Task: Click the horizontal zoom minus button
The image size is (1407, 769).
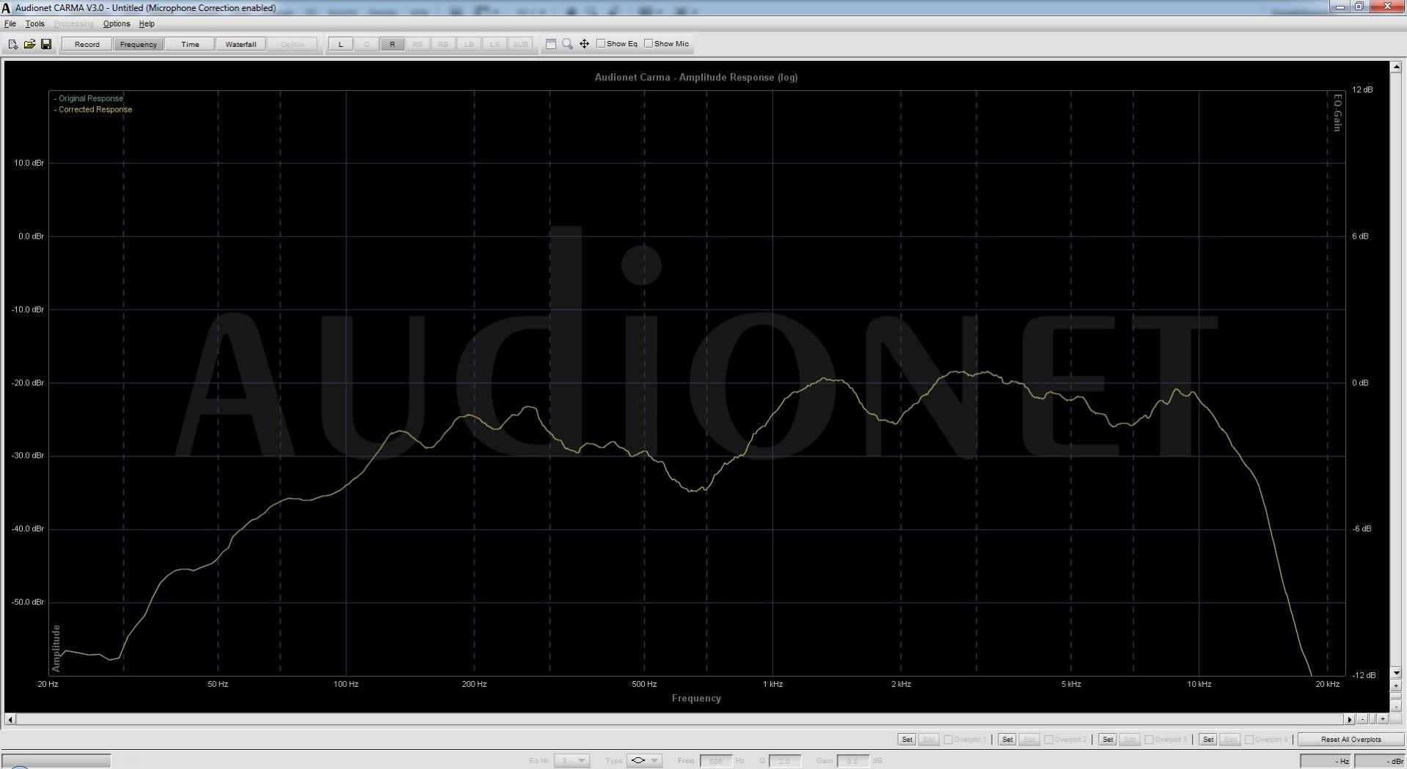Action: (1362, 719)
